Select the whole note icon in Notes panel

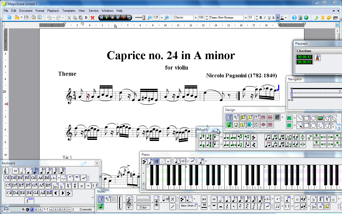(213, 199)
